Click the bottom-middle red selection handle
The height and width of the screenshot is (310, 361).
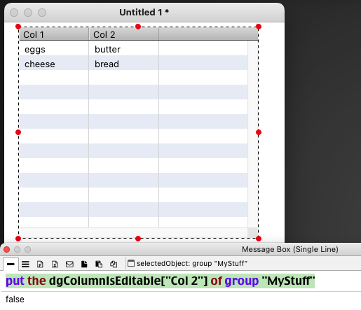[x=138, y=239]
